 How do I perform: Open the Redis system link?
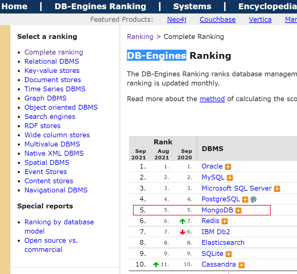pyautogui.click(x=211, y=221)
